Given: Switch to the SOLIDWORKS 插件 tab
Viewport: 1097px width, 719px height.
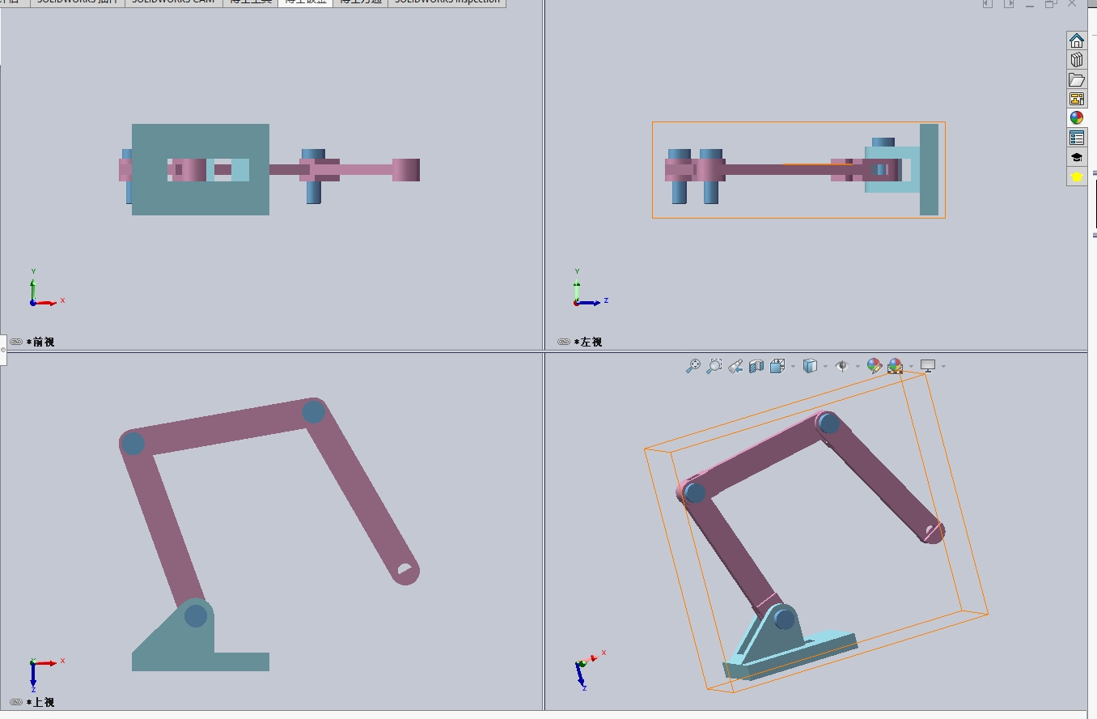Looking at the screenshot, I should point(77,2).
